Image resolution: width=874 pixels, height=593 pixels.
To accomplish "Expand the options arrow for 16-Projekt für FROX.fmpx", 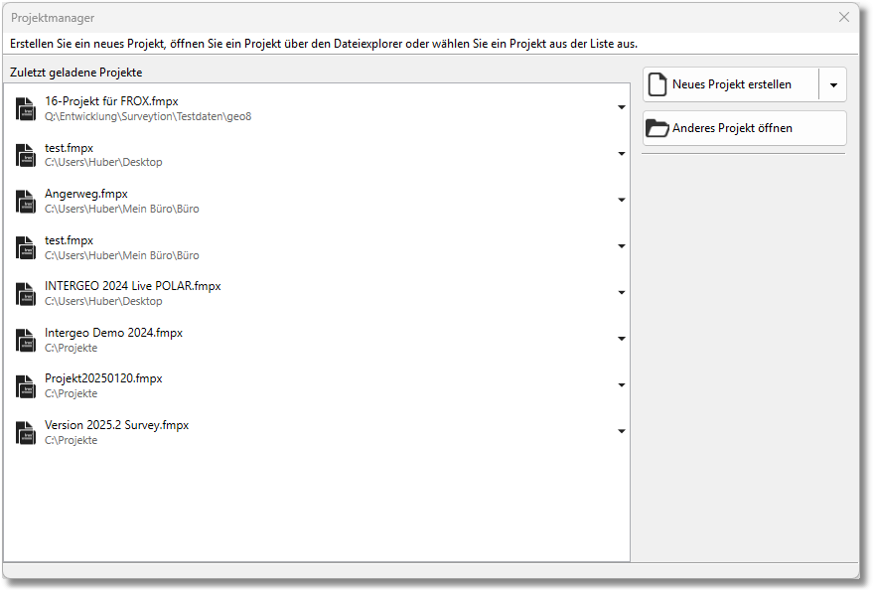I will [x=622, y=107].
